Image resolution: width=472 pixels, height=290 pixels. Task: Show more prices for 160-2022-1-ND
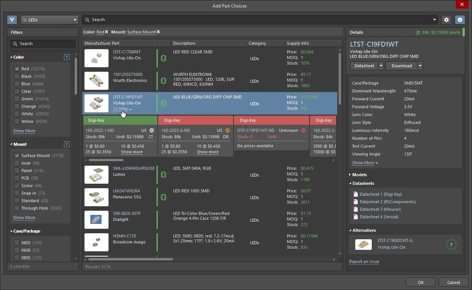click(x=132, y=152)
